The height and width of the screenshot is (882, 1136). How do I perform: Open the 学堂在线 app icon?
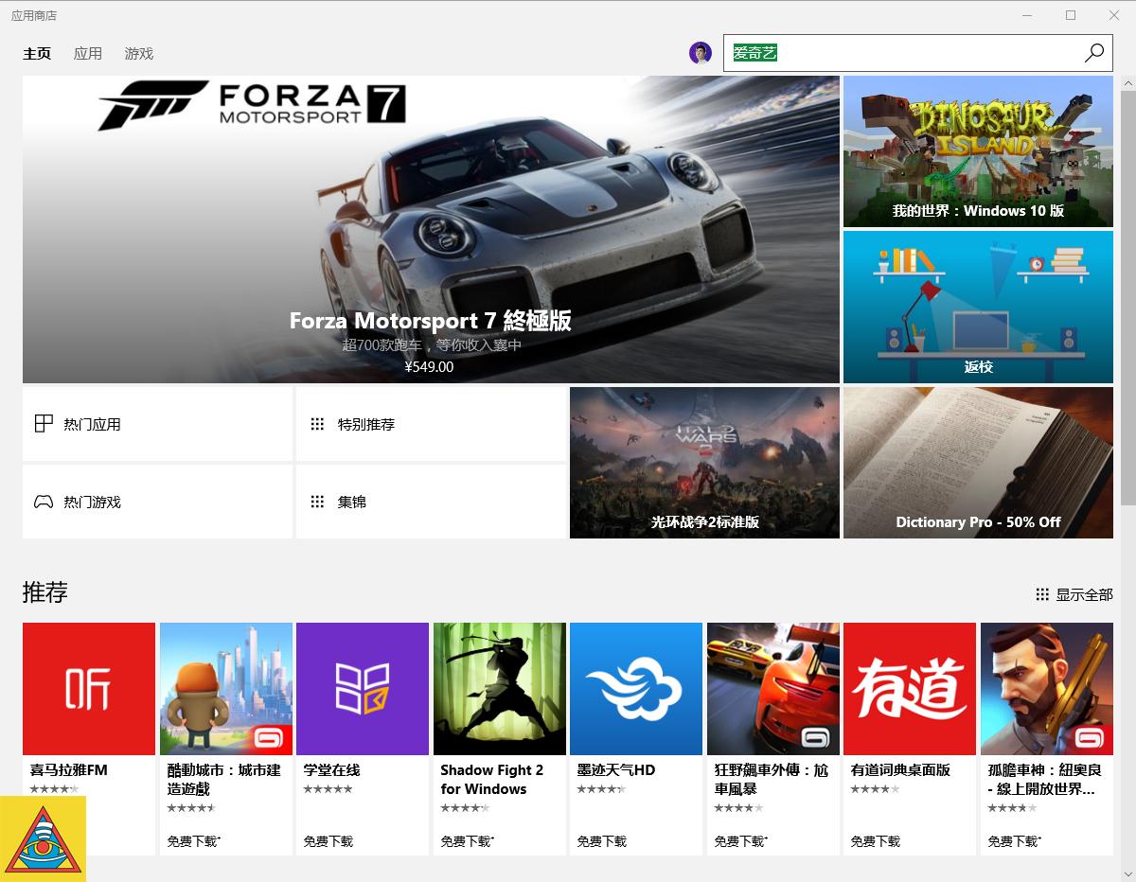[x=363, y=689]
